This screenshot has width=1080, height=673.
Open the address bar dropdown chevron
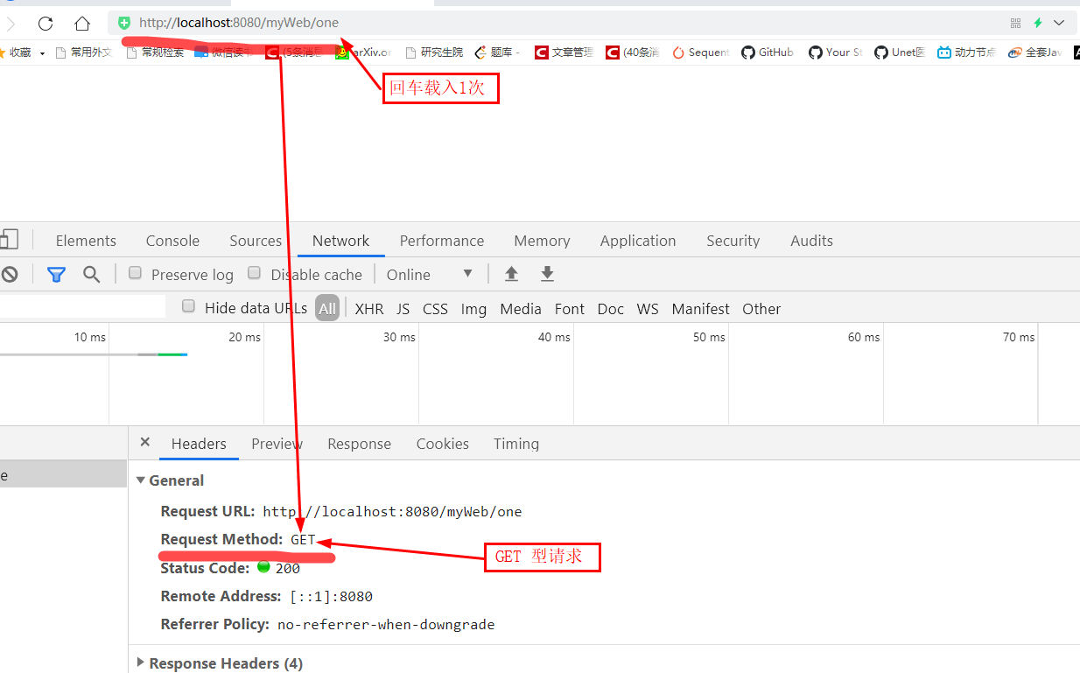pyautogui.click(x=1059, y=23)
